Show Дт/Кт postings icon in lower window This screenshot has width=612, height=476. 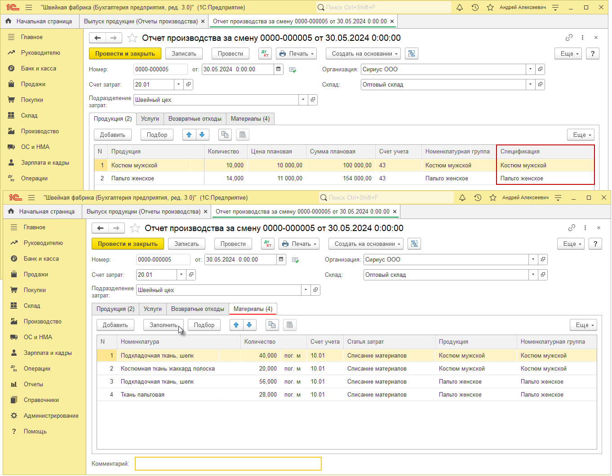[268, 244]
